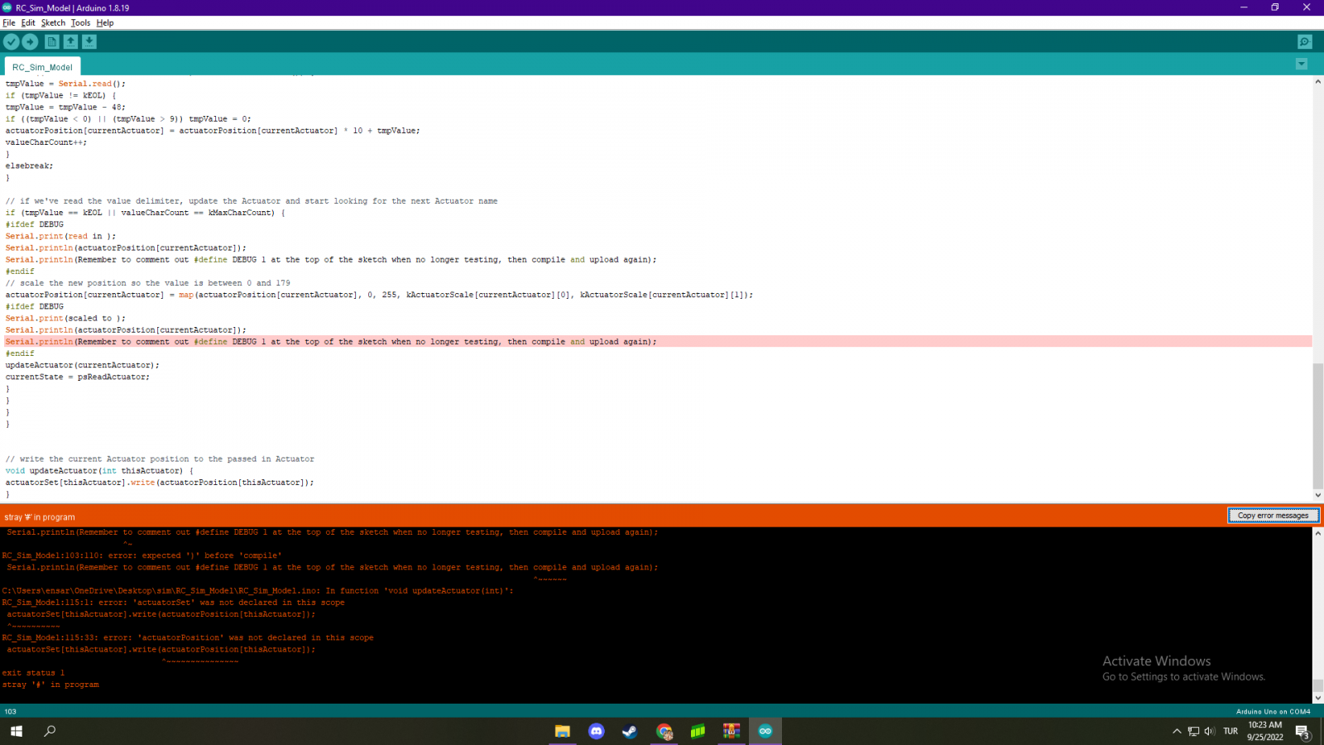Click the 'elsebreak;' line in the editor
Screen dimensions: 1324x745
coord(29,166)
